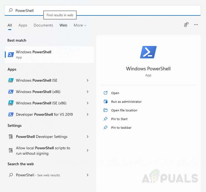Open the three-dot options menu
Viewport: 206px width, 192px height.
tap(196, 25)
